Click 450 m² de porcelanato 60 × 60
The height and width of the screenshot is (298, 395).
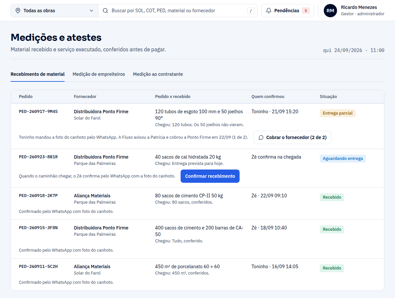point(188,267)
